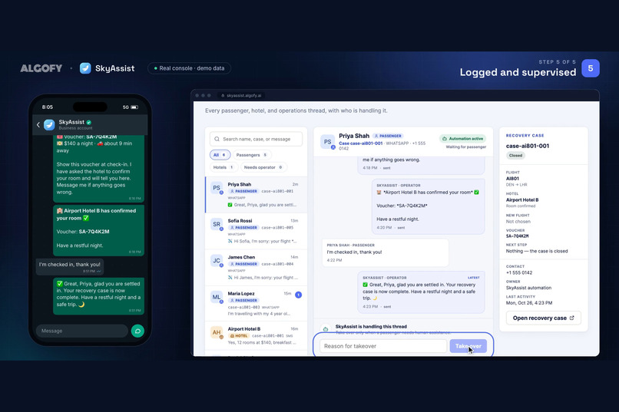This screenshot has height=412, width=619.
Task: Click the case-ai801-001 title in Recovery Case
Action: pos(528,146)
